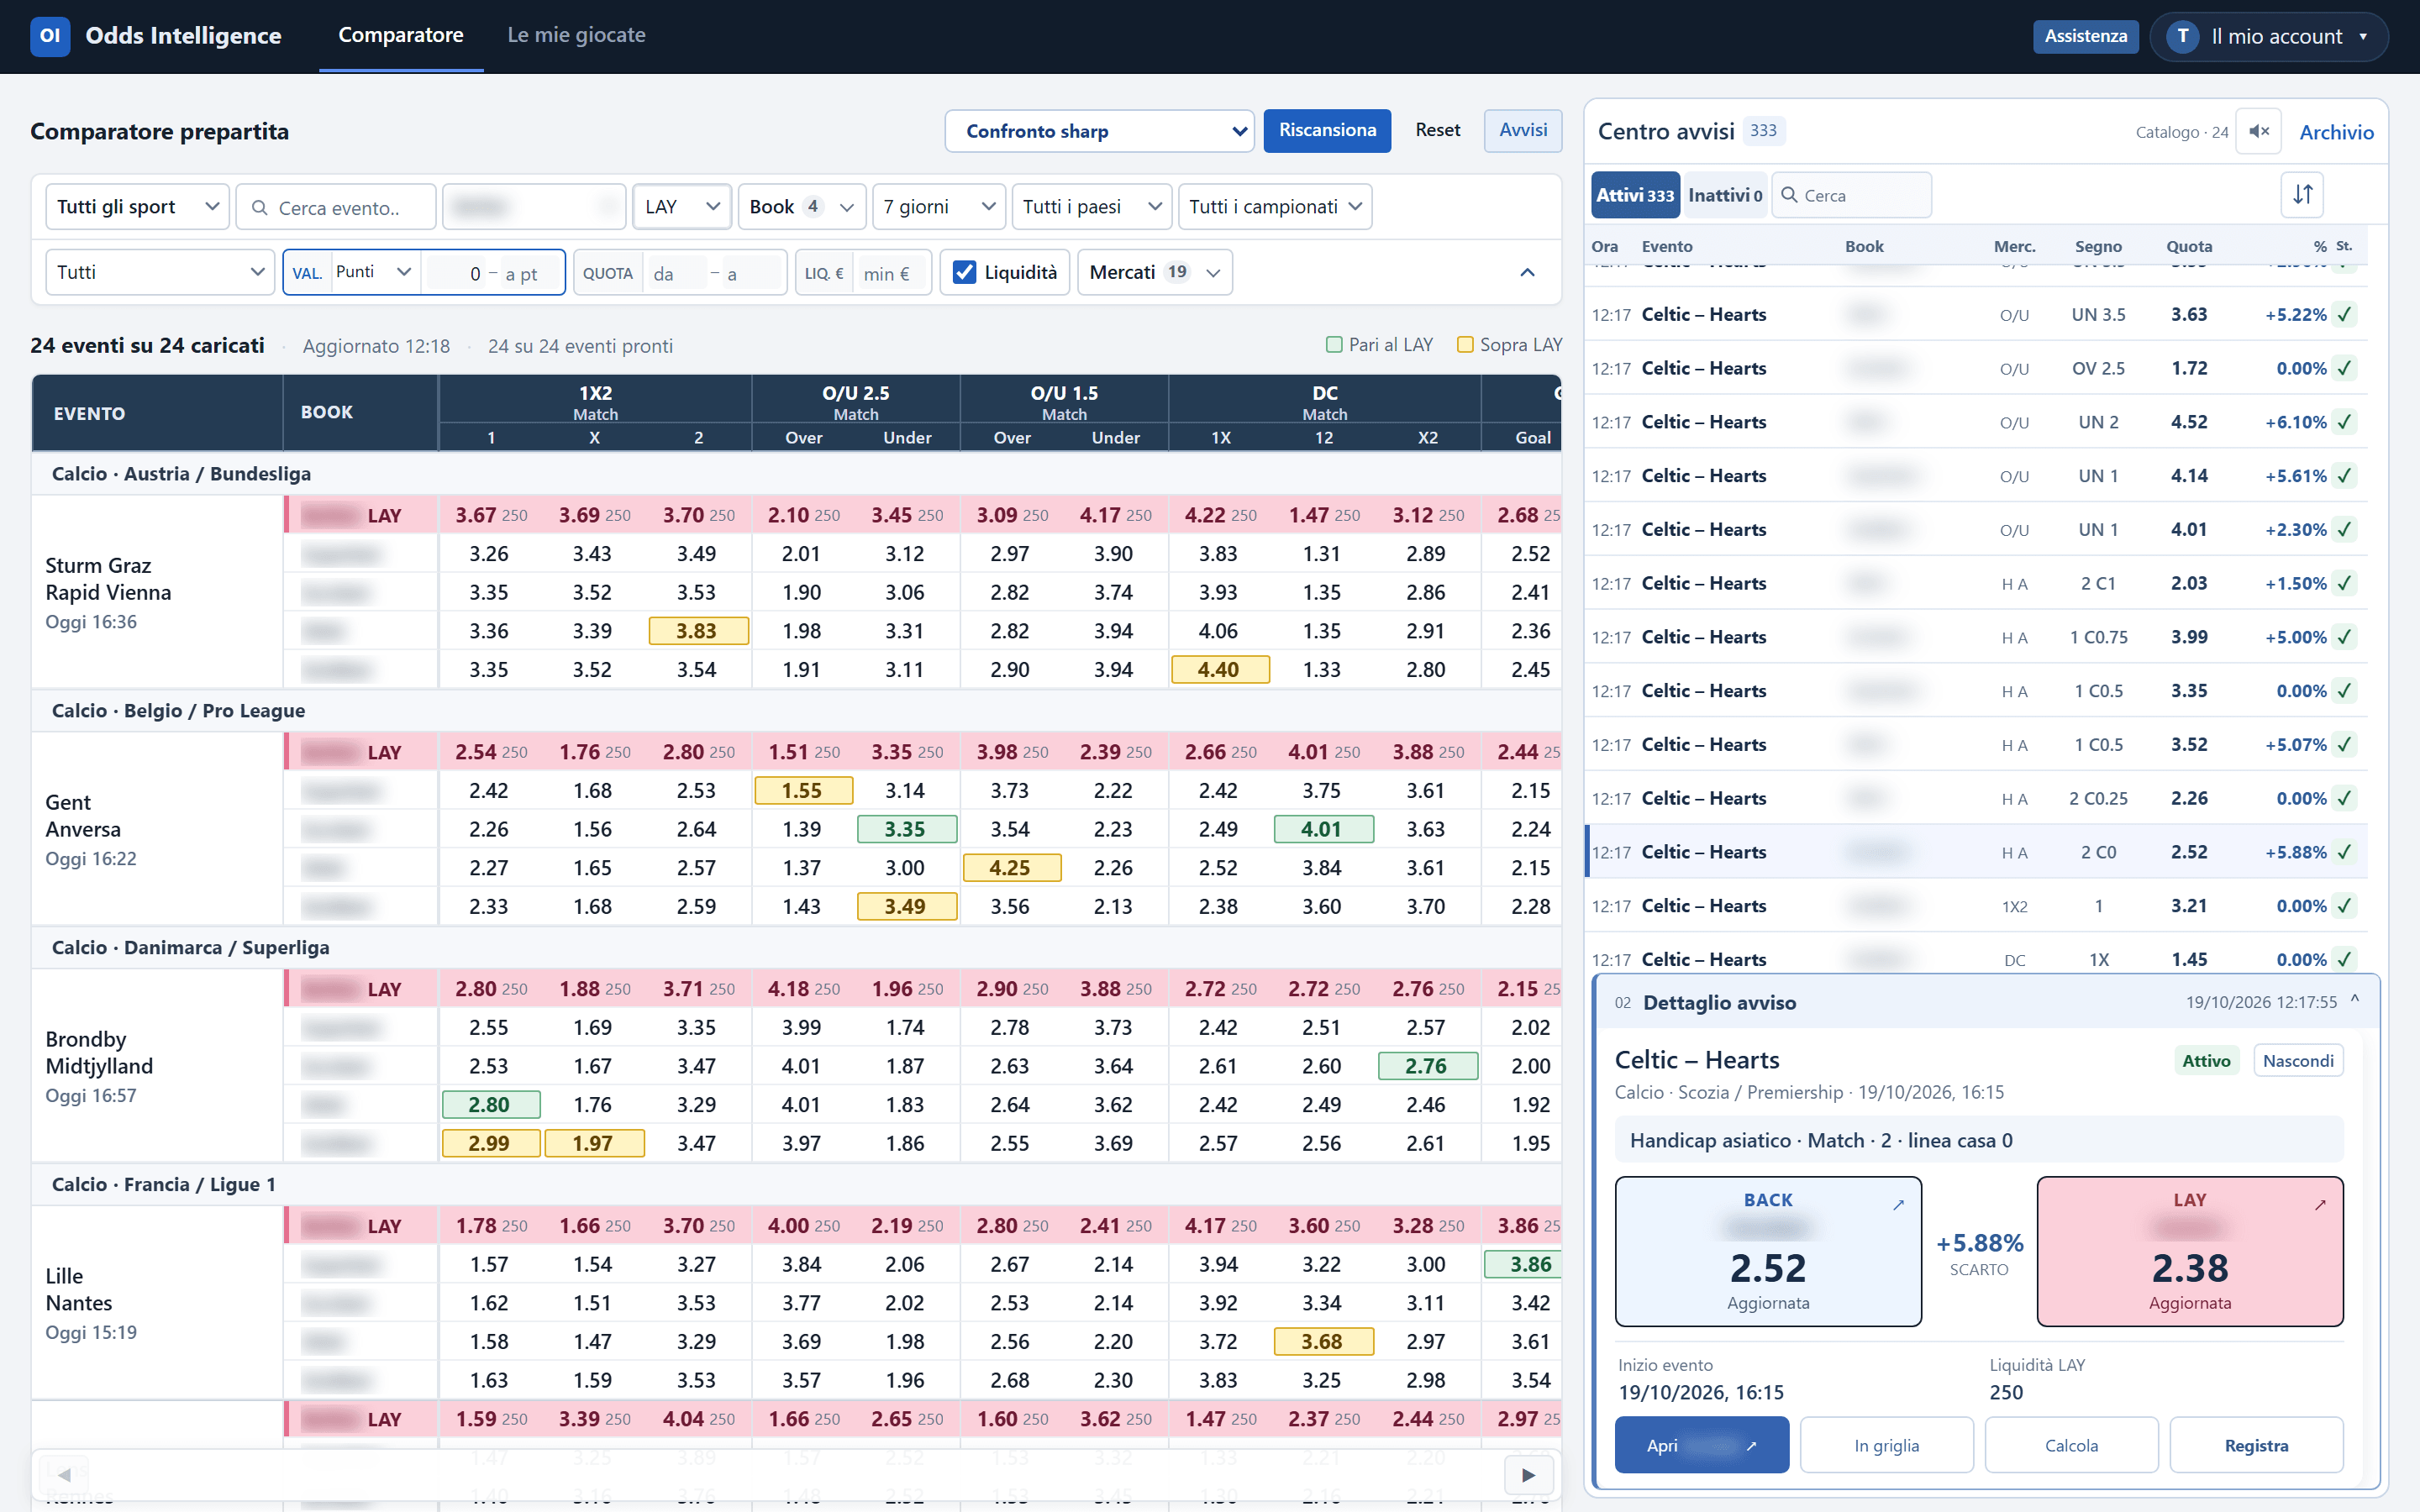Toggle the Sopra LAY legend box
The height and width of the screenshot is (1512, 2420).
click(1465, 345)
